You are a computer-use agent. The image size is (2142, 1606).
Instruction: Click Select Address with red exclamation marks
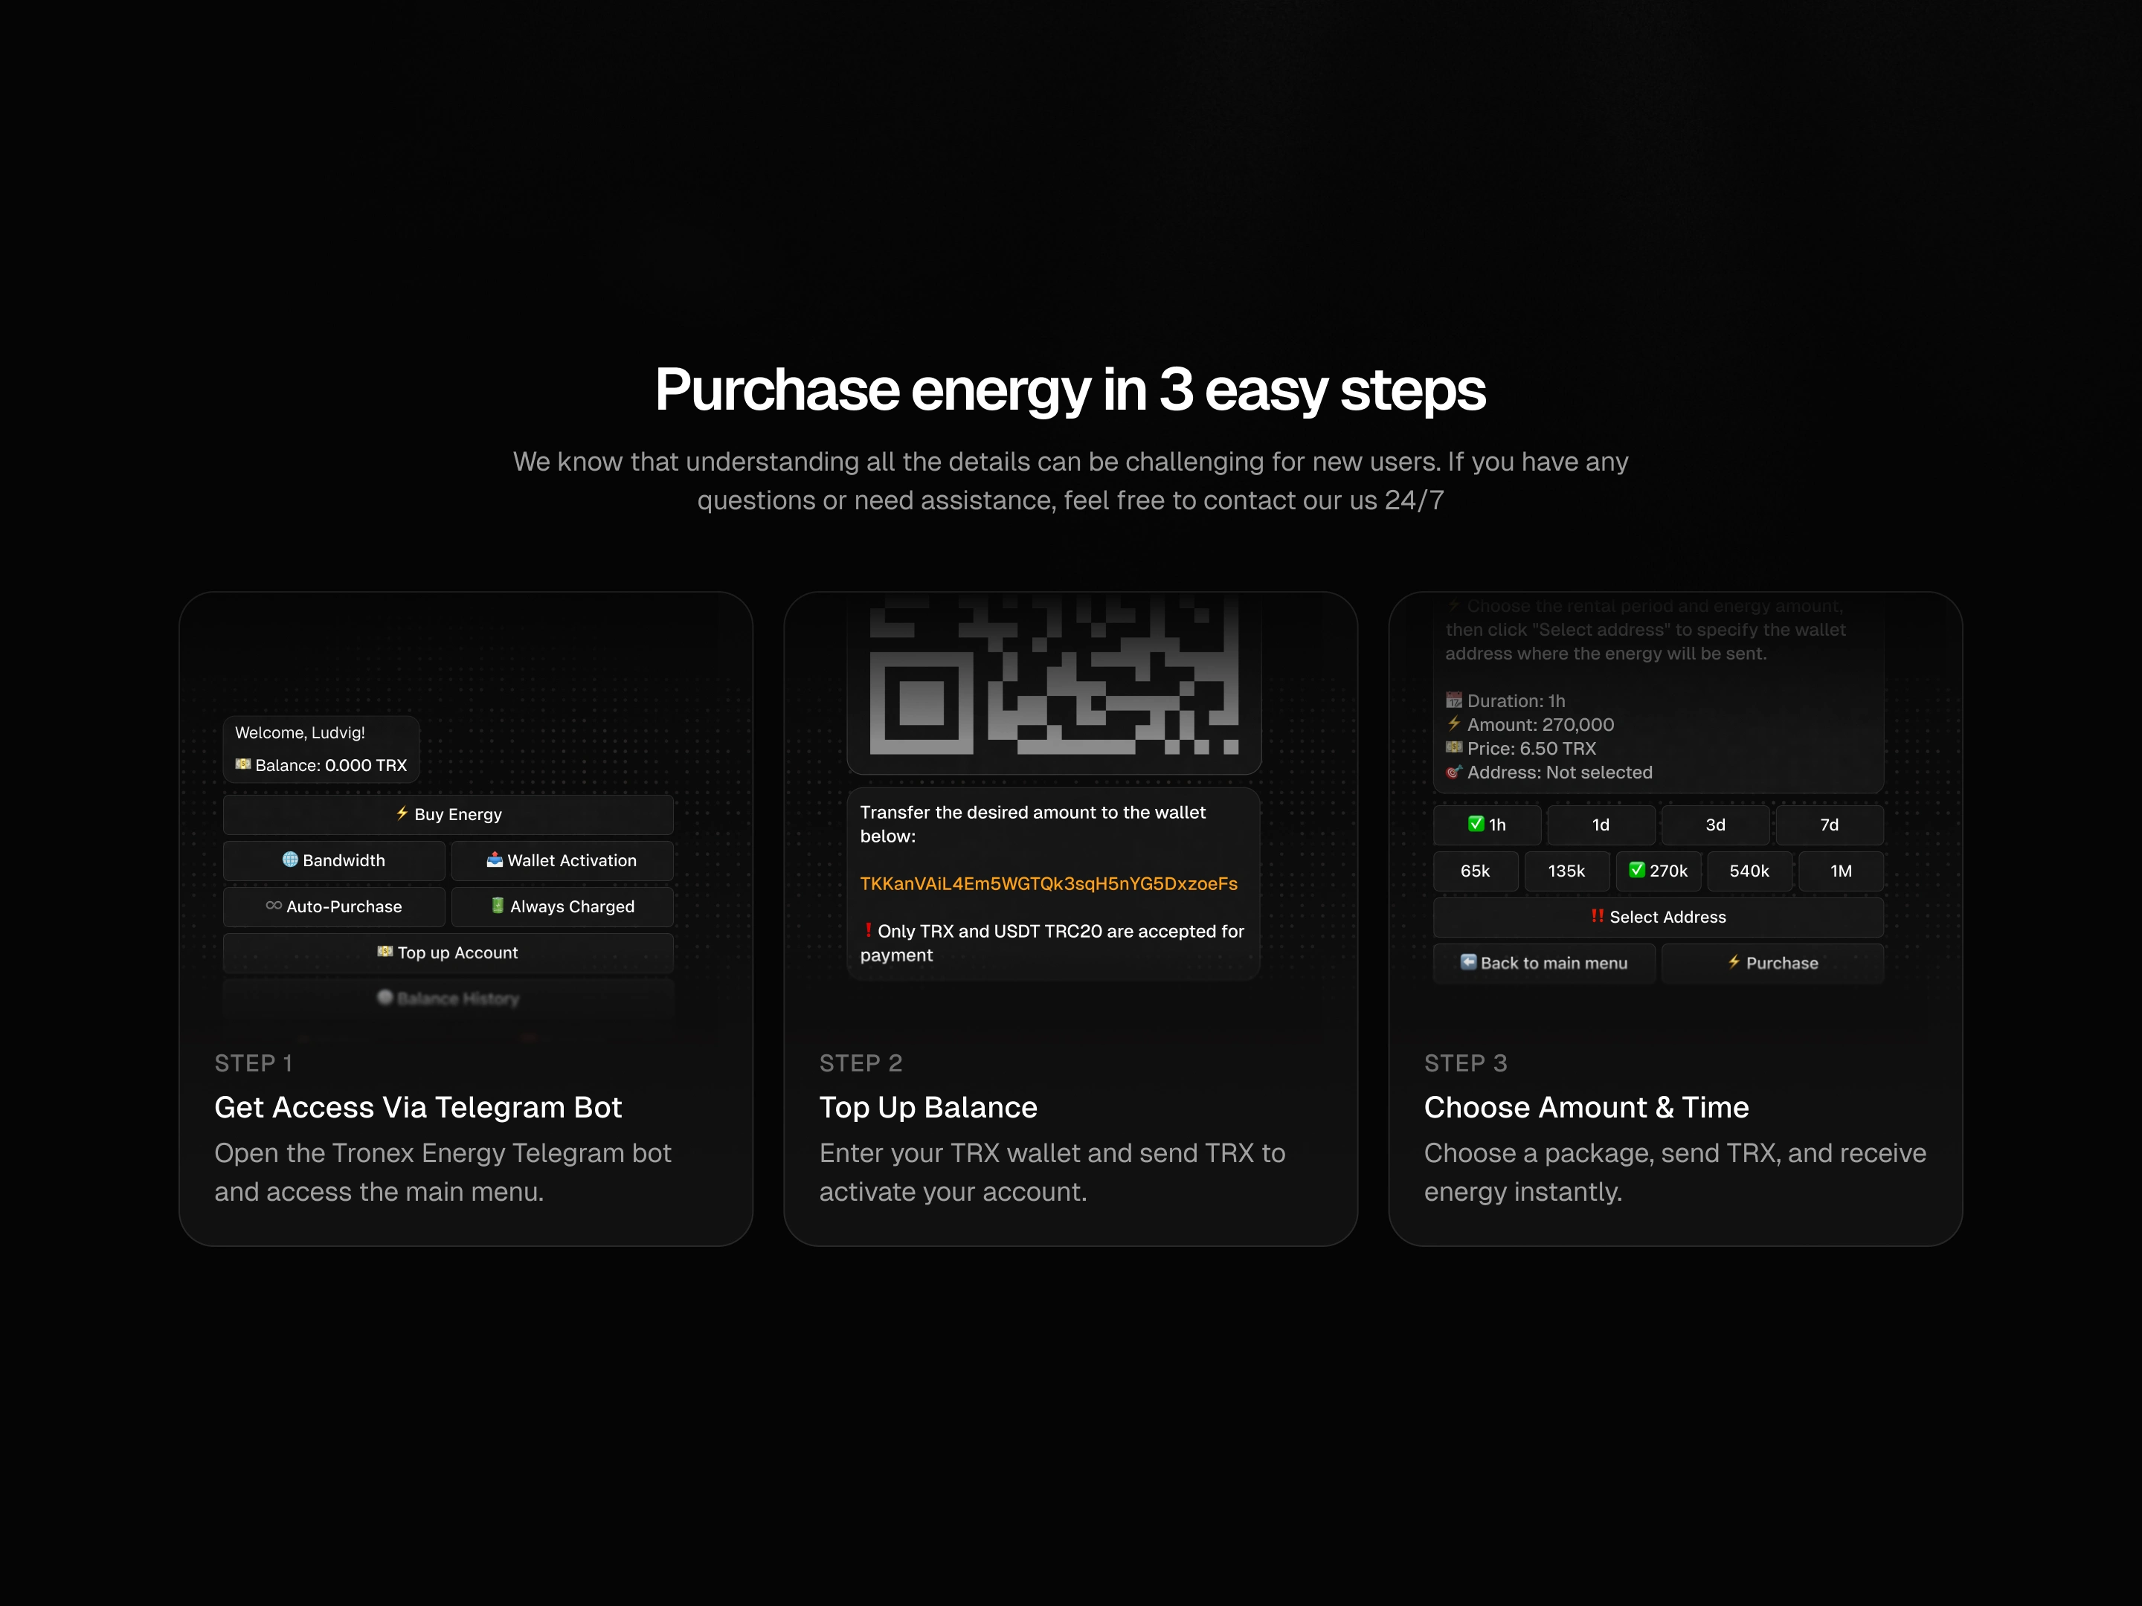tap(1658, 917)
